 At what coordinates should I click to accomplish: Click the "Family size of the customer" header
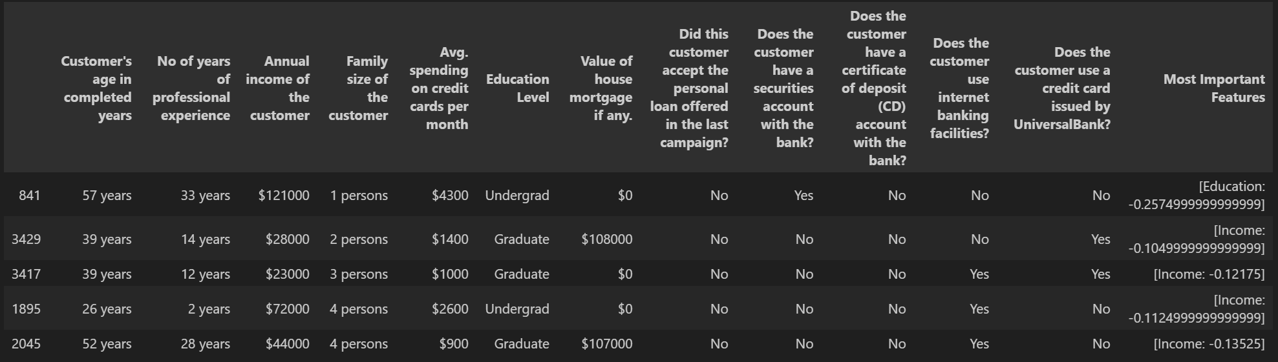[358, 88]
